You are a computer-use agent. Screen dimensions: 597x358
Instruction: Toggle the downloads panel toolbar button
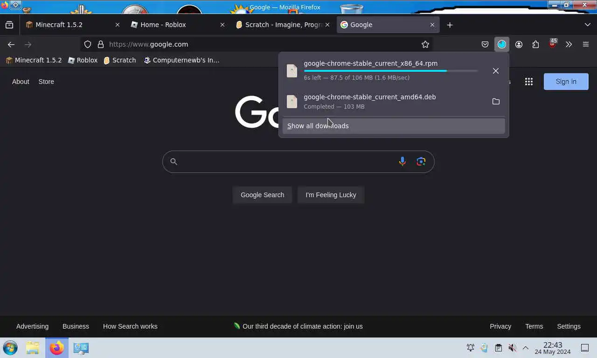click(x=502, y=44)
